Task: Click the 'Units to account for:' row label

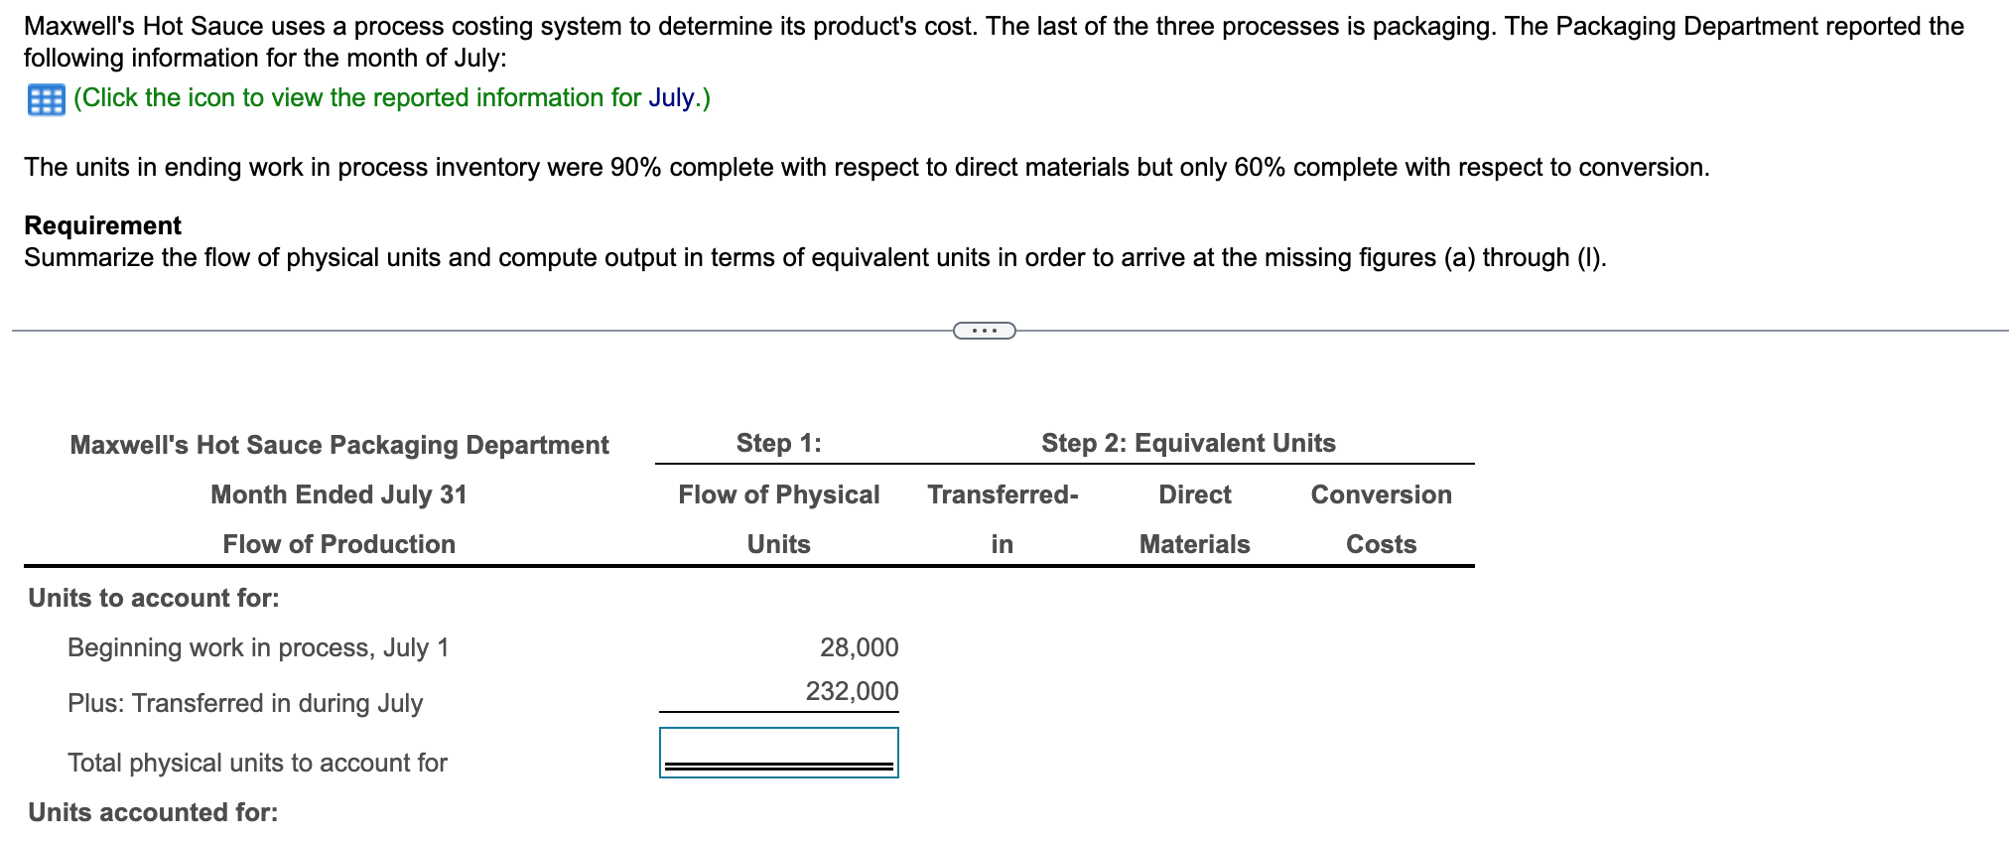Action: pos(153,598)
